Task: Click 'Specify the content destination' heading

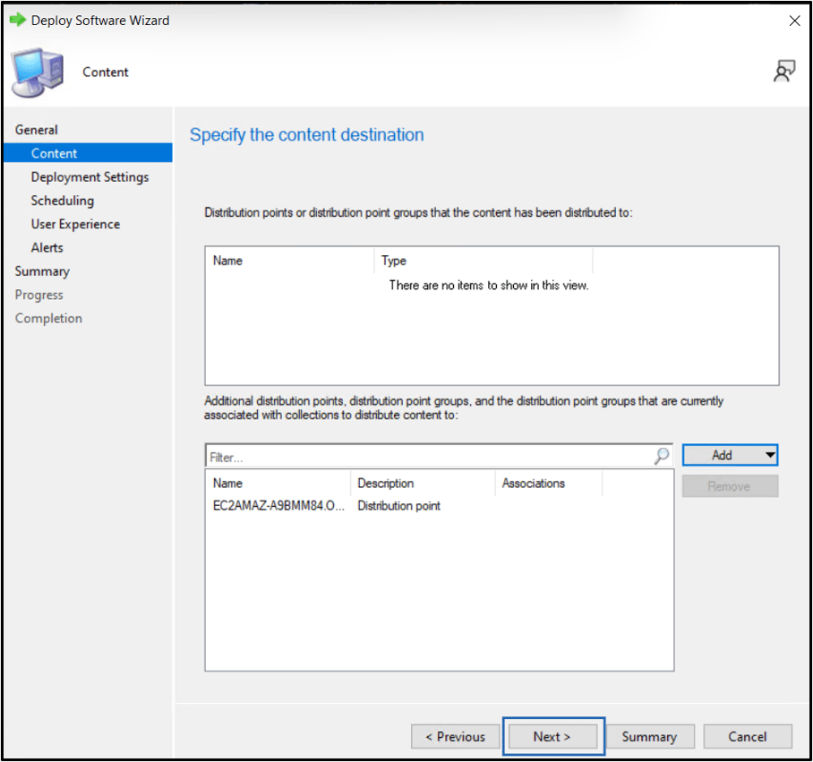Action: (306, 135)
